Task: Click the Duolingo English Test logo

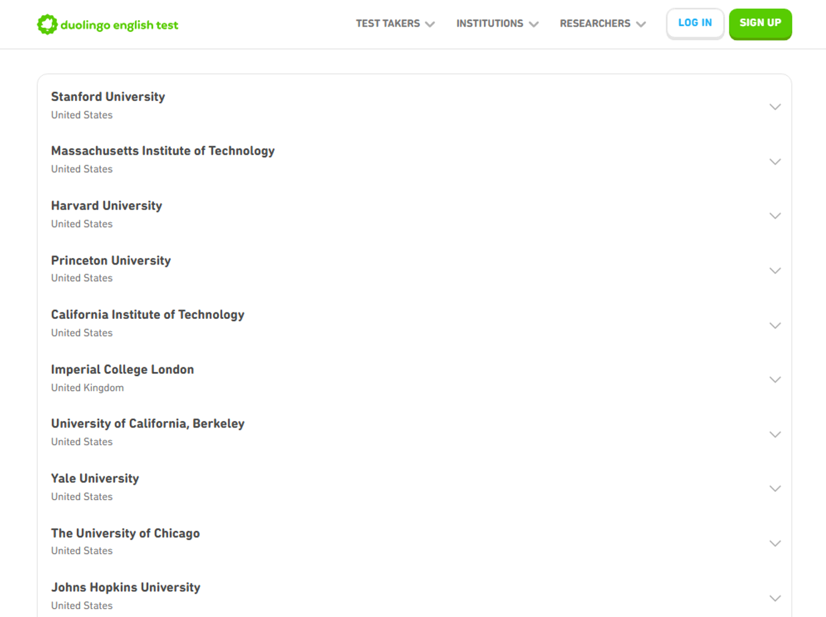Action: pos(107,25)
